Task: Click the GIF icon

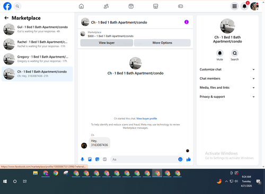Action: [105, 160]
